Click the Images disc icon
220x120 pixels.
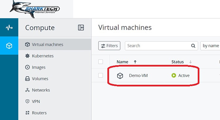tap(27, 67)
